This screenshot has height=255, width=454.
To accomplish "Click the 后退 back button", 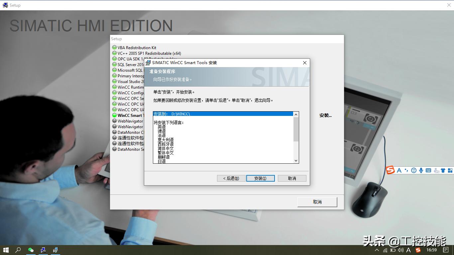I will click(x=231, y=178).
